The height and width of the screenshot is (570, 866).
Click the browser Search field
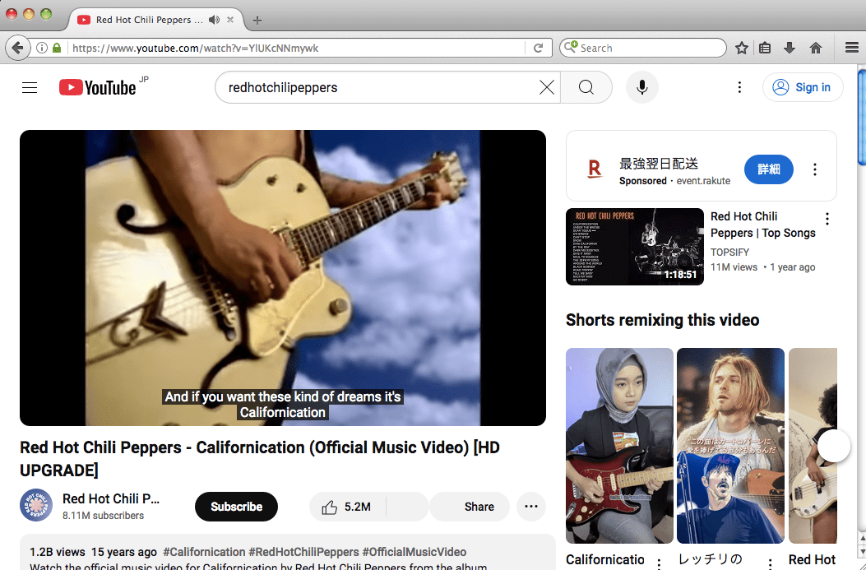click(643, 48)
